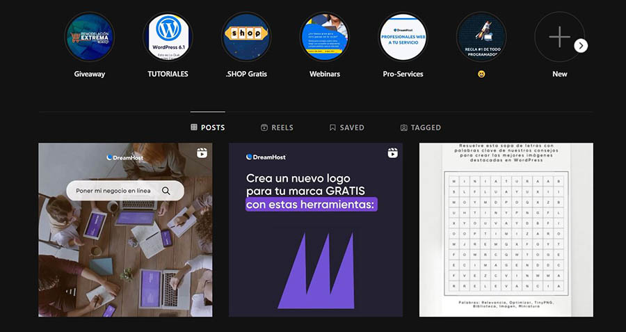Open the emoji-labeled rocket highlight

(481, 37)
